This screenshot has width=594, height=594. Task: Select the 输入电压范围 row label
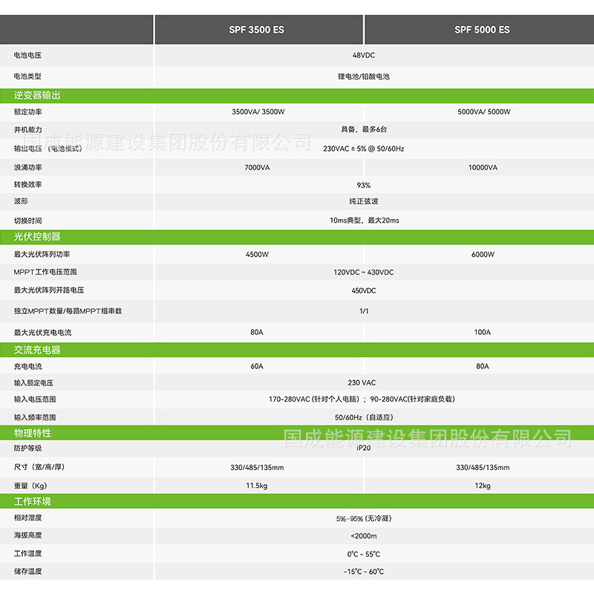click(x=35, y=399)
